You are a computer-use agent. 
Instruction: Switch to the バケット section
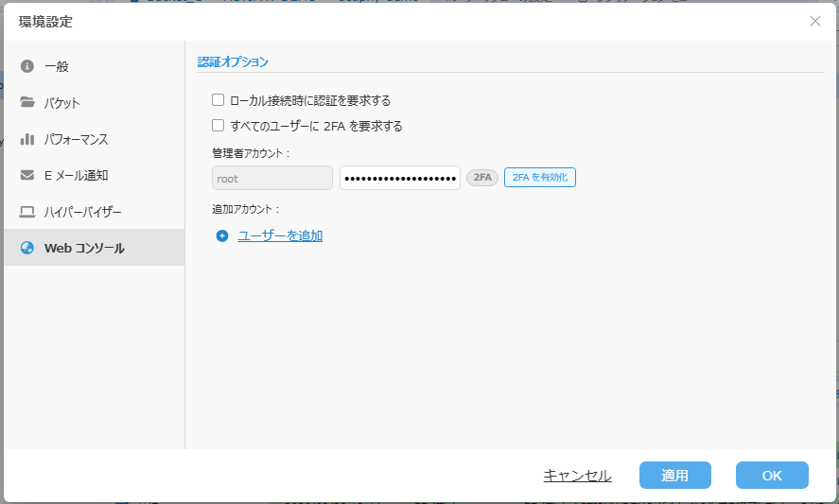95,103
